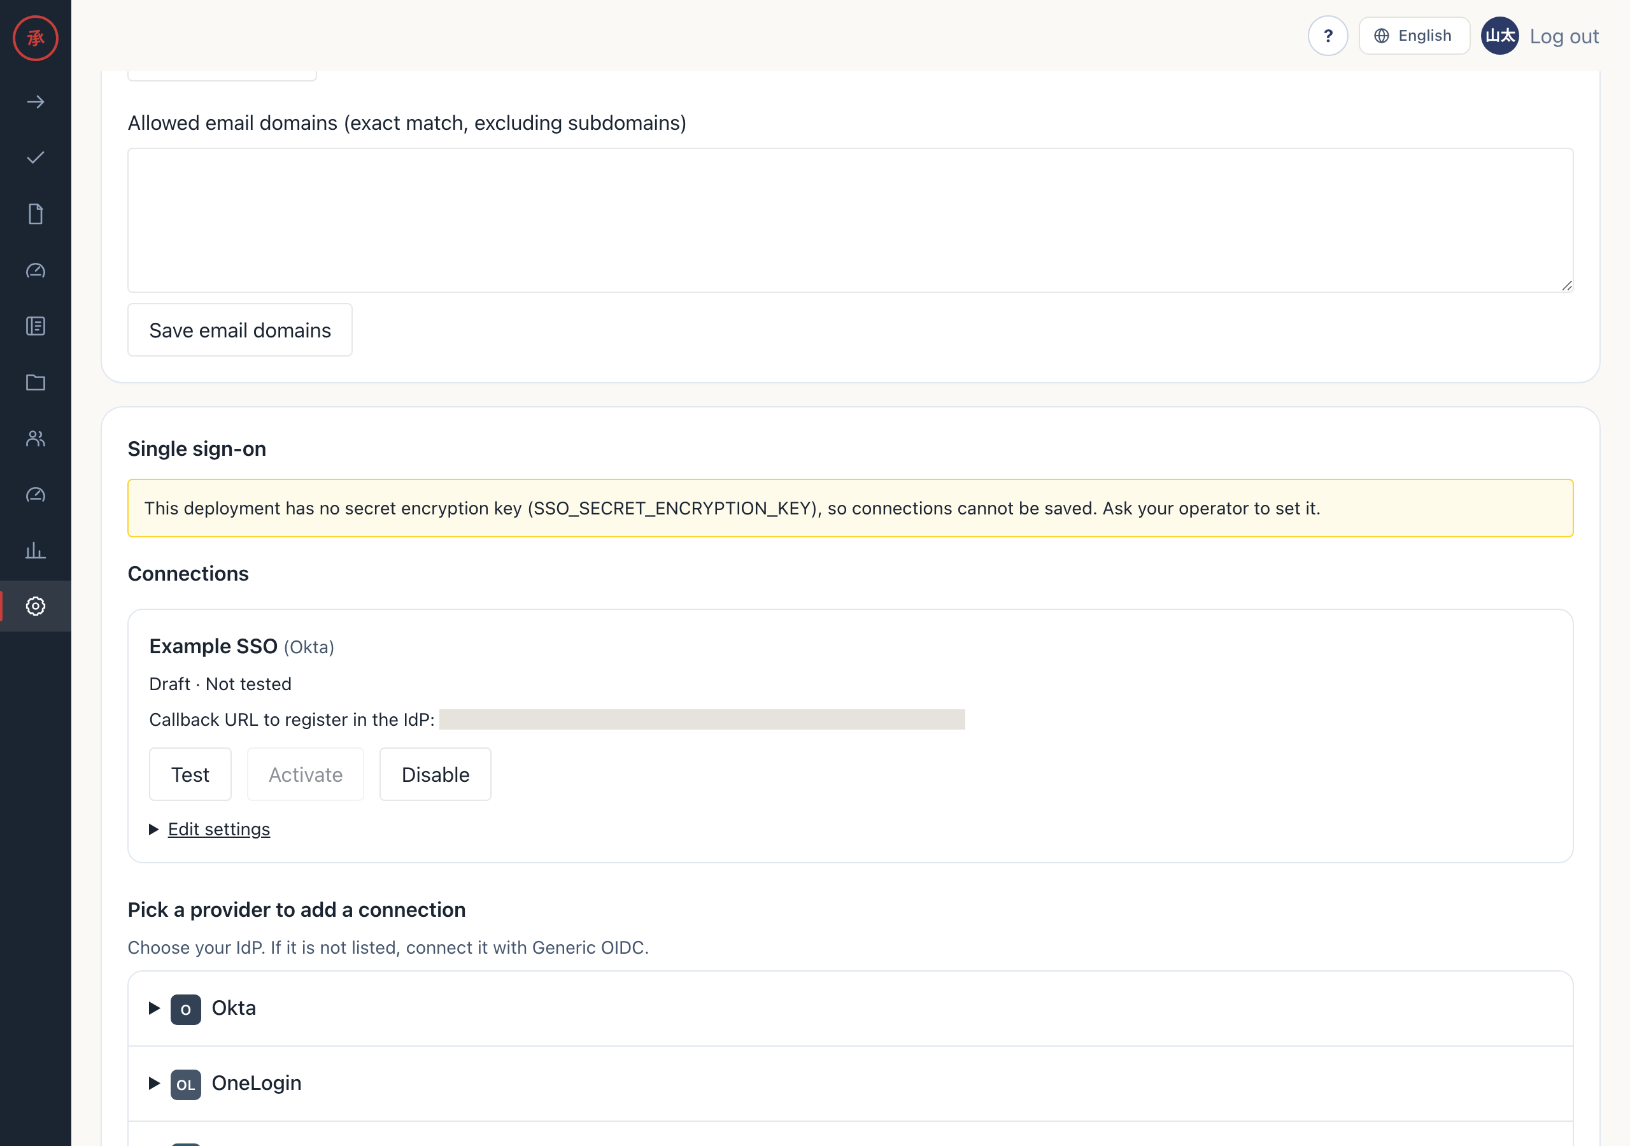Open the list/ledger sidebar icon
This screenshot has height=1146, width=1630.
pyautogui.click(x=36, y=326)
